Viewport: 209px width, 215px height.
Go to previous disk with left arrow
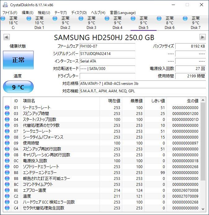click(7, 37)
